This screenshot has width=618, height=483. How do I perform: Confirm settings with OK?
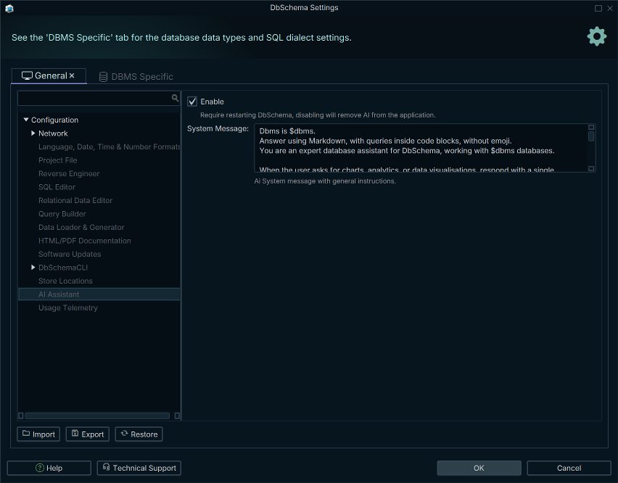click(x=479, y=468)
